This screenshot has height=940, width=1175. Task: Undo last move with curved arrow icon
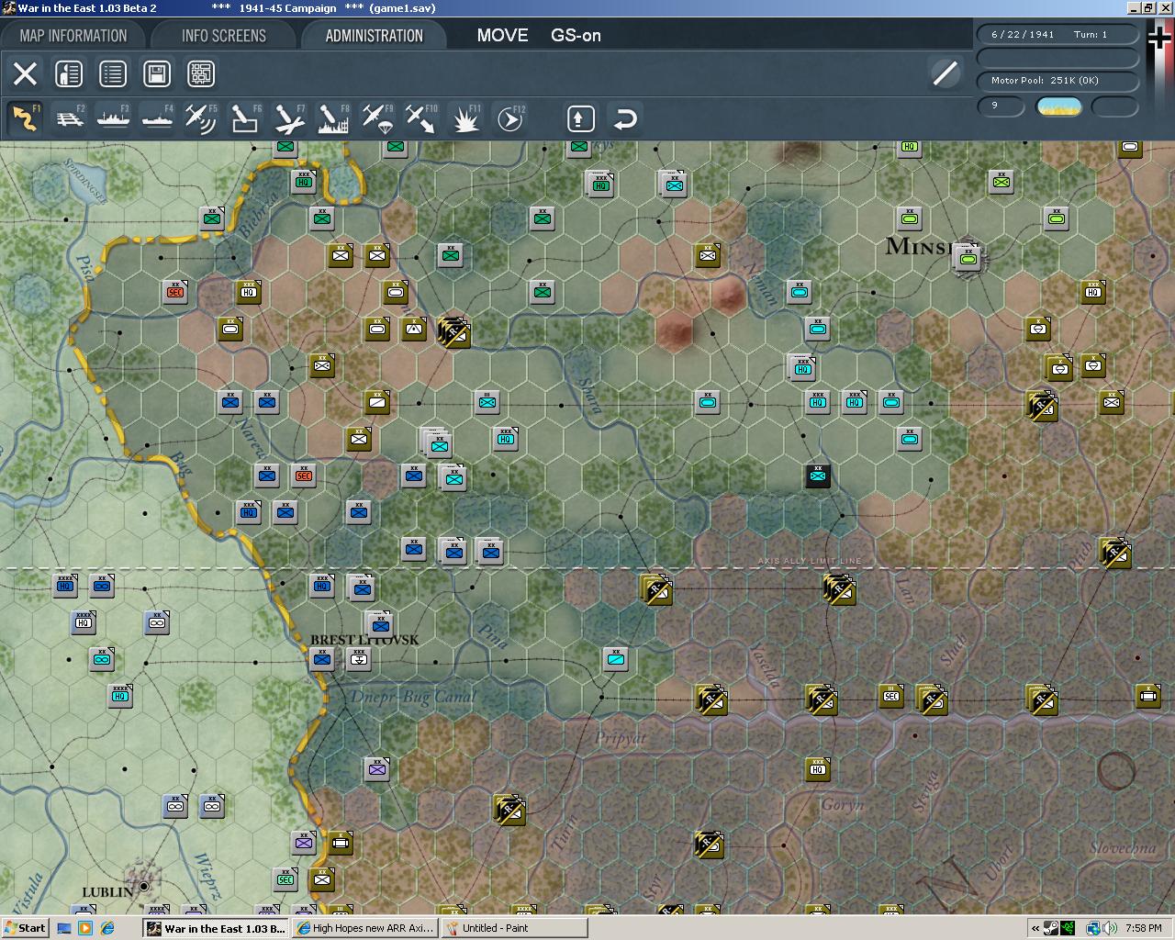(625, 118)
